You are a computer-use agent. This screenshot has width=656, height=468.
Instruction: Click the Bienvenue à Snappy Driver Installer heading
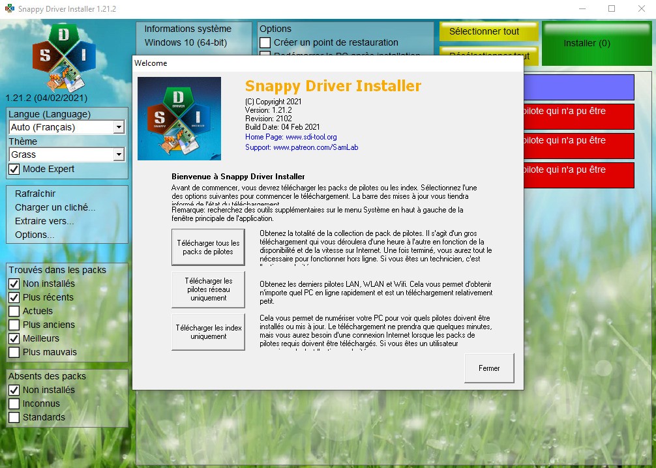point(238,177)
